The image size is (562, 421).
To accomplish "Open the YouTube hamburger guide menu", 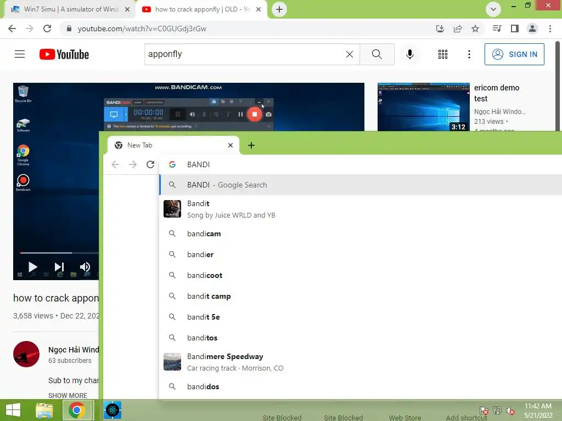I will point(20,54).
